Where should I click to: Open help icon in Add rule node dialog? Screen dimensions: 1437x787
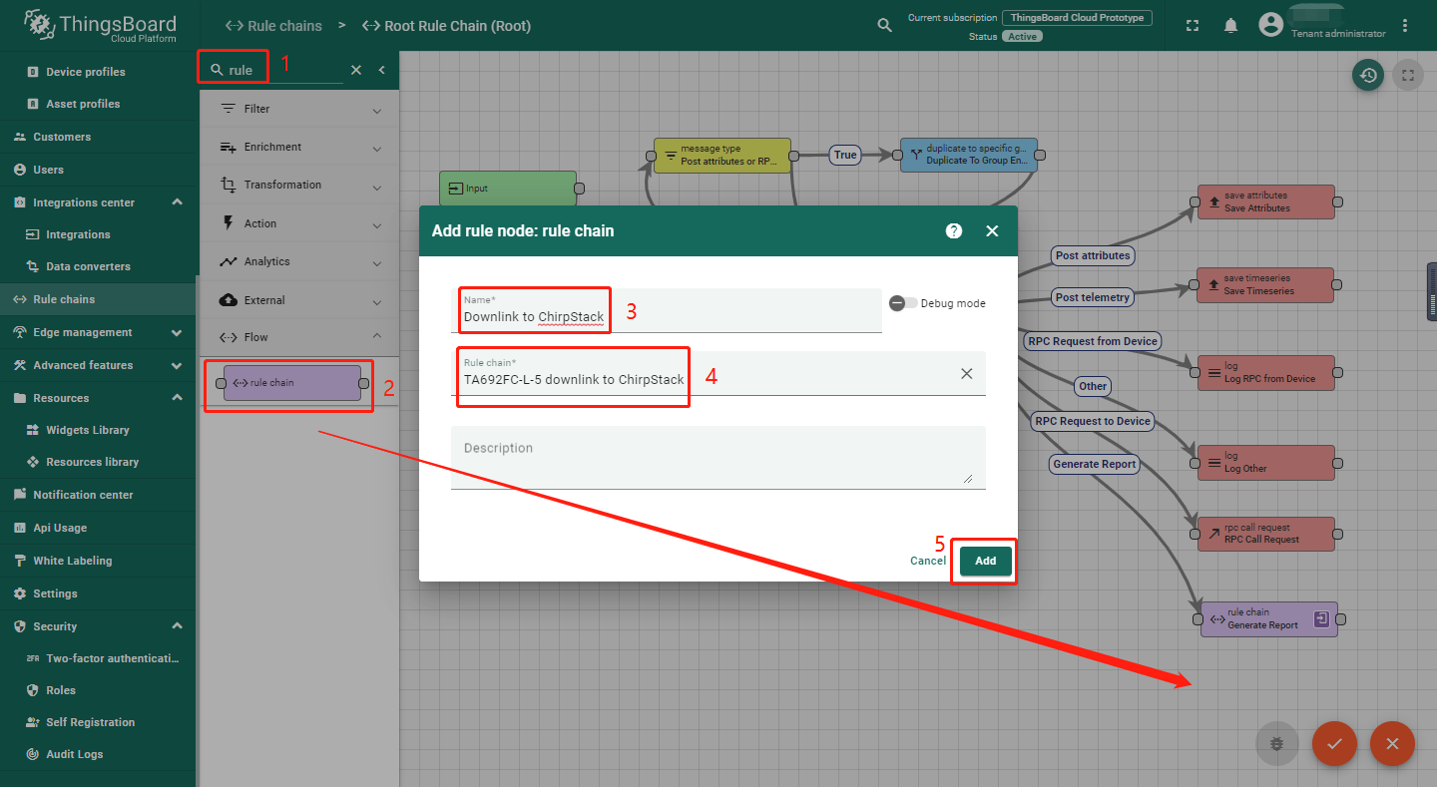coord(954,230)
